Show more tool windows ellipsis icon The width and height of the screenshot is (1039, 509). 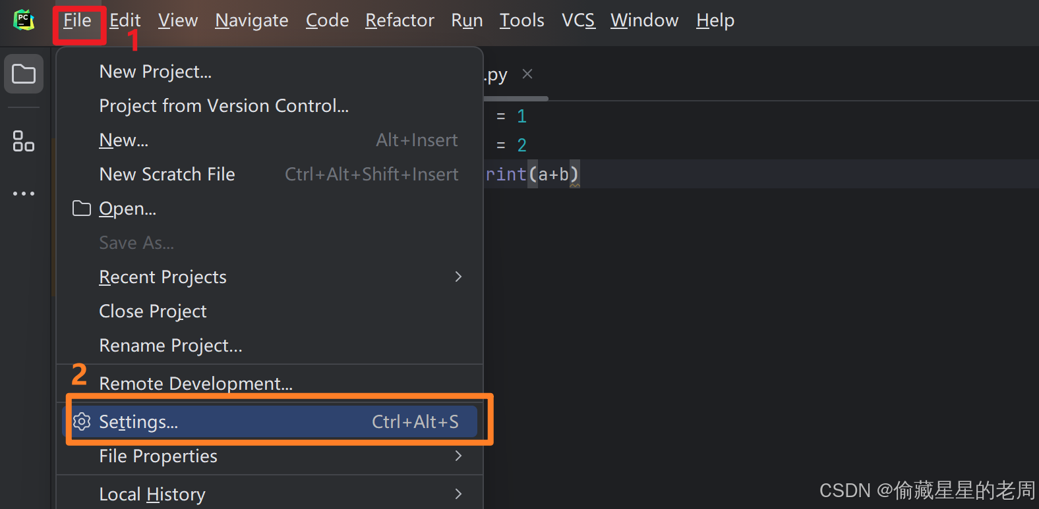coord(24,194)
